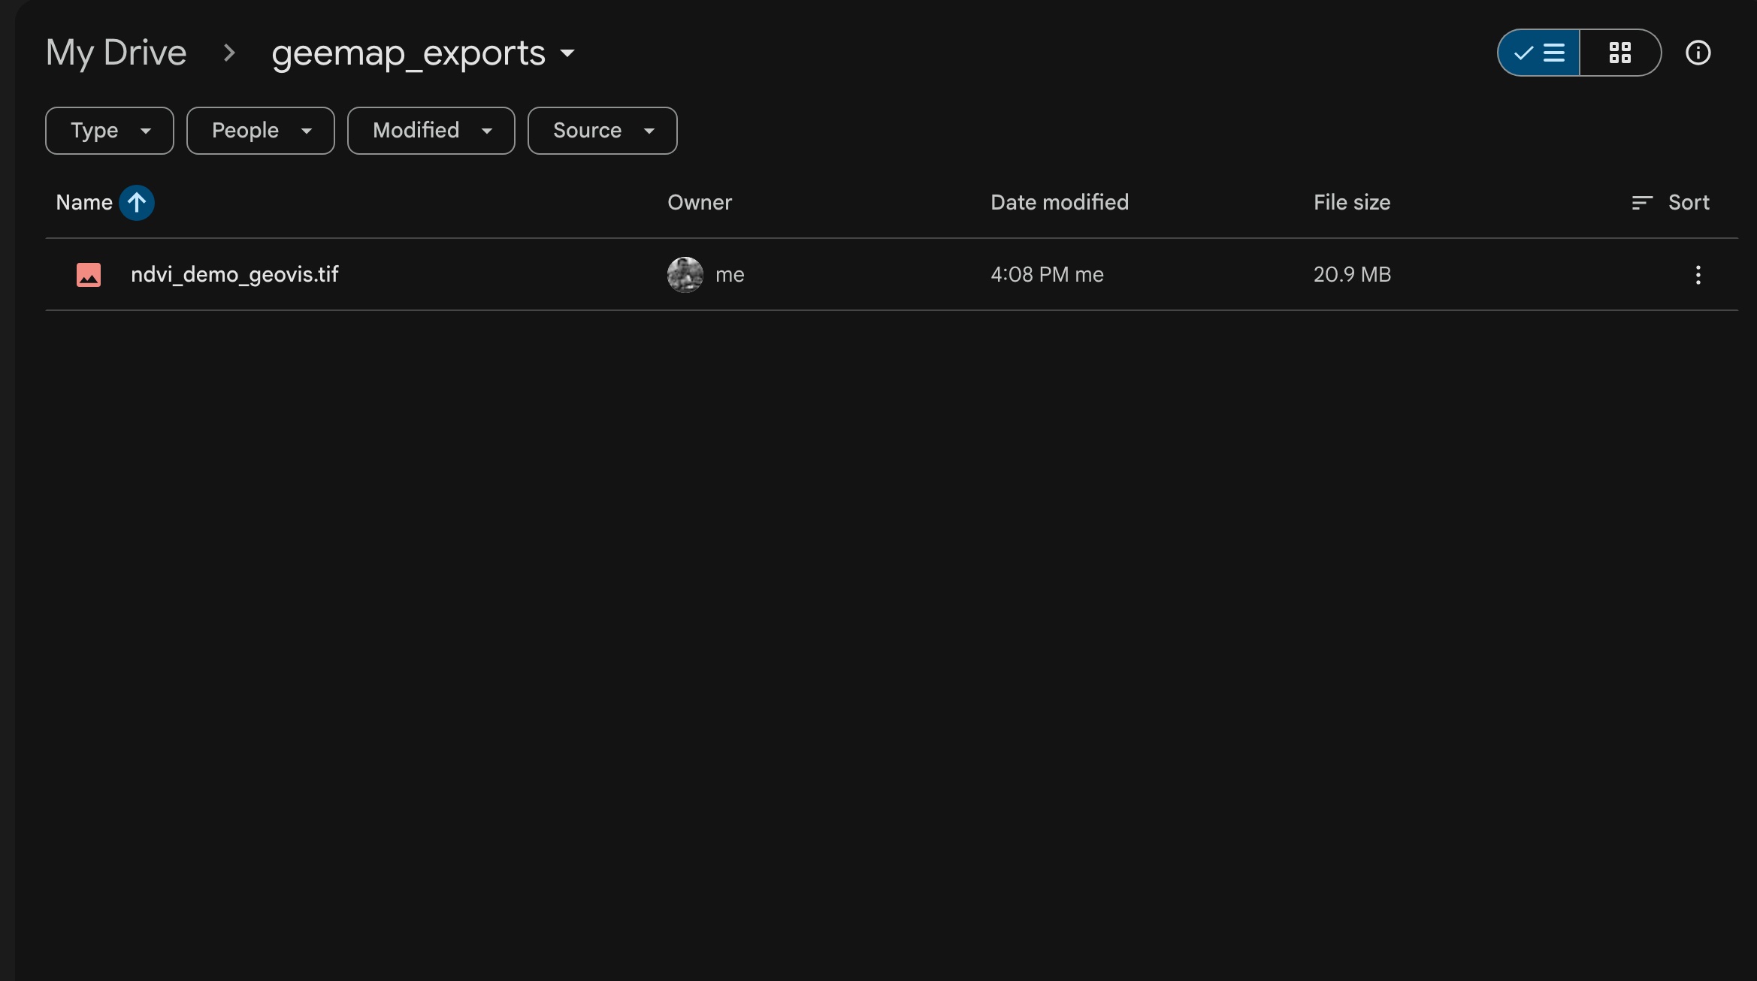Expand the Type filter dropdown
The height and width of the screenshot is (981, 1757).
(x=110, y=131)
